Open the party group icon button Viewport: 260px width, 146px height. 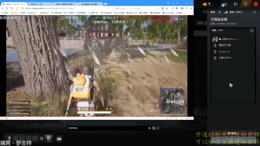tap(59, 139)
